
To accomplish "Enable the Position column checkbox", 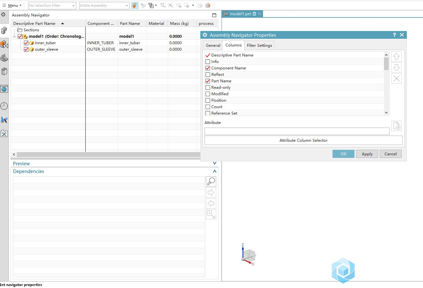I will 208,100.
